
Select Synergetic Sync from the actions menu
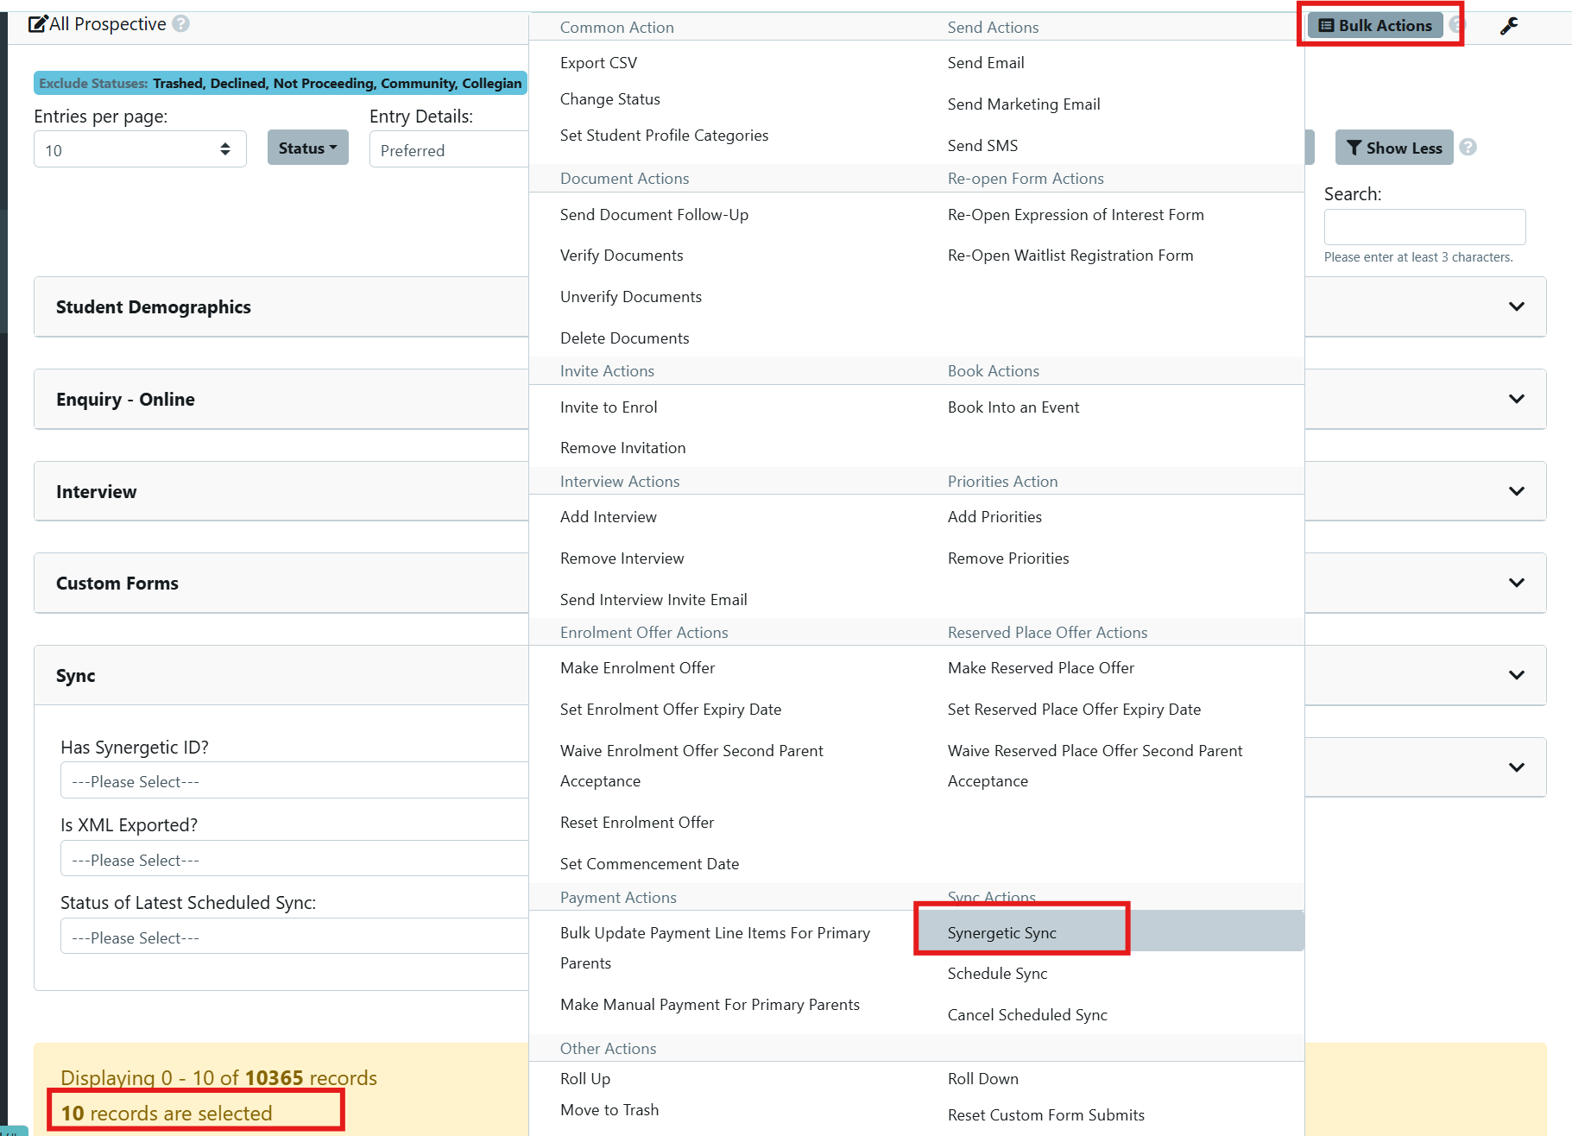click(1002, 932)
